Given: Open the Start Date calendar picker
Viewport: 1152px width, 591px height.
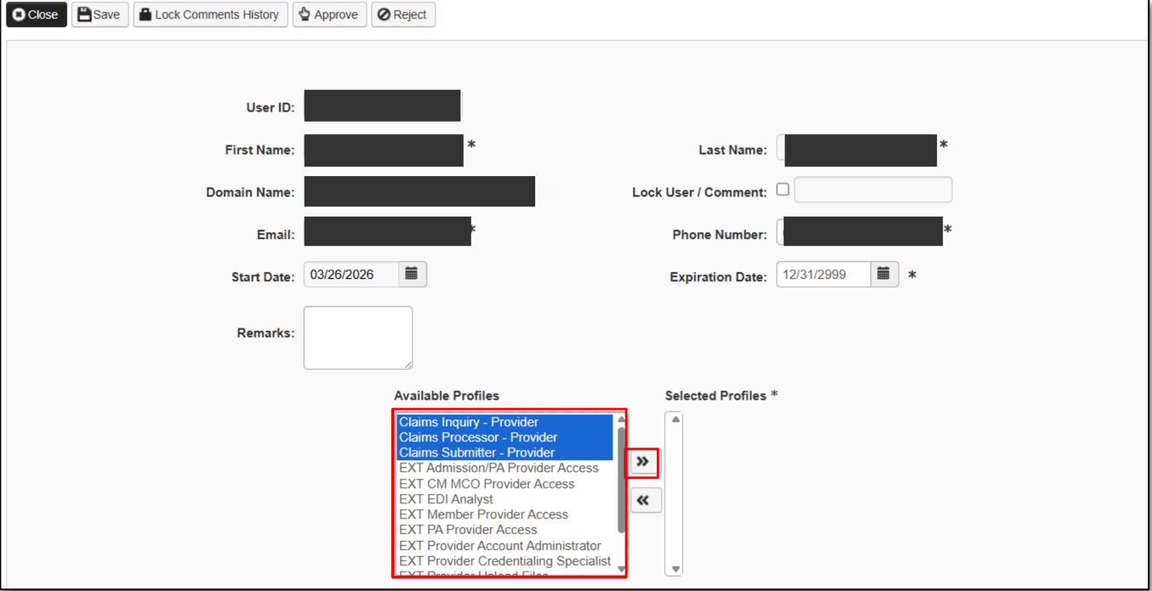Looking at the screenshot, I should tap(412, 274).
